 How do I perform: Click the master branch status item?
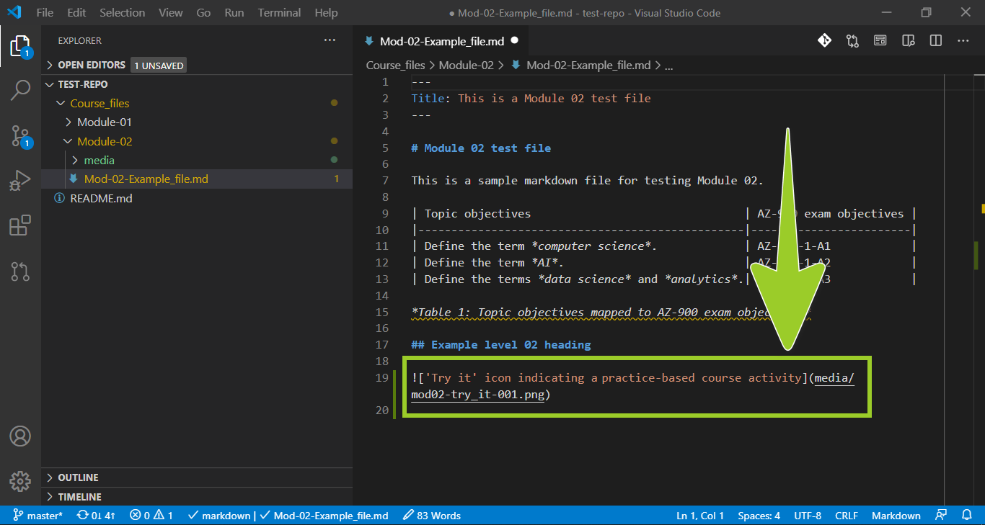tap(37, 516)
